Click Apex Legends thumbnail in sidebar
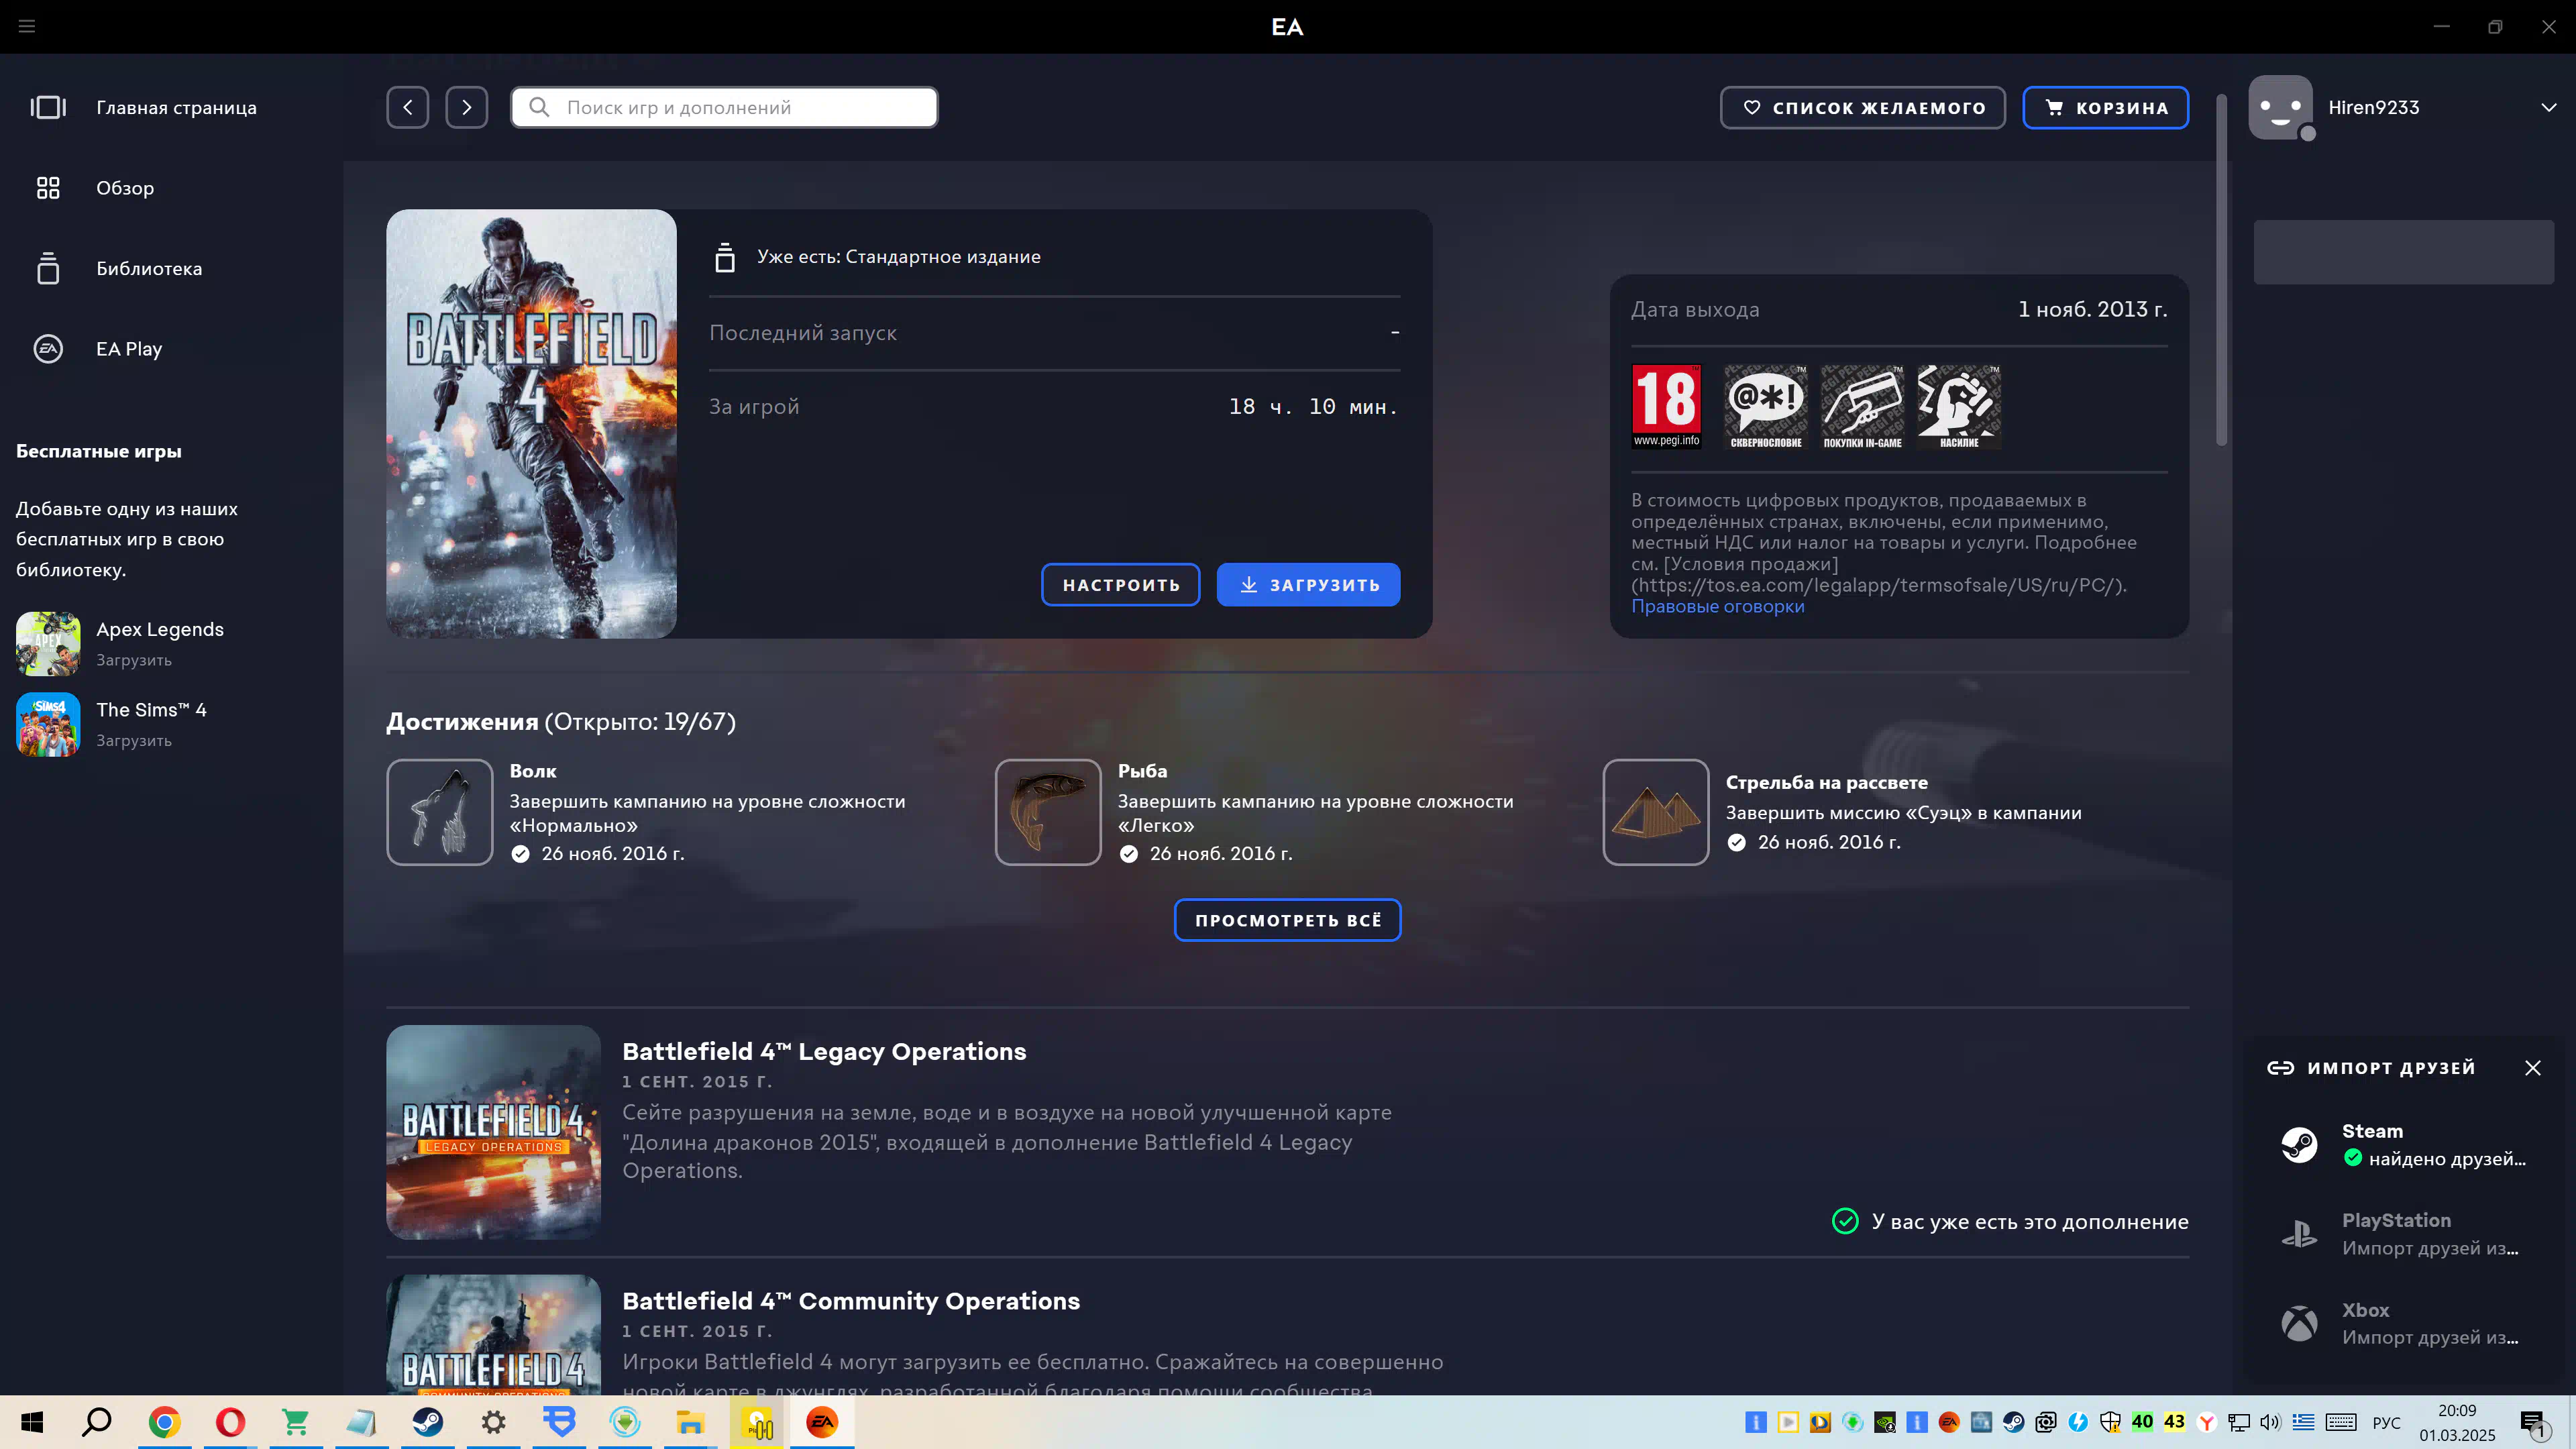This screenshot has height=1449, width=2576. 48,644
